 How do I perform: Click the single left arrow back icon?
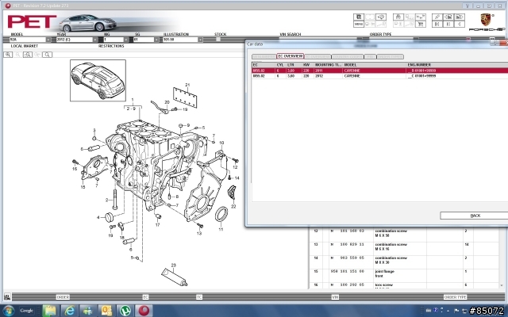460,24
